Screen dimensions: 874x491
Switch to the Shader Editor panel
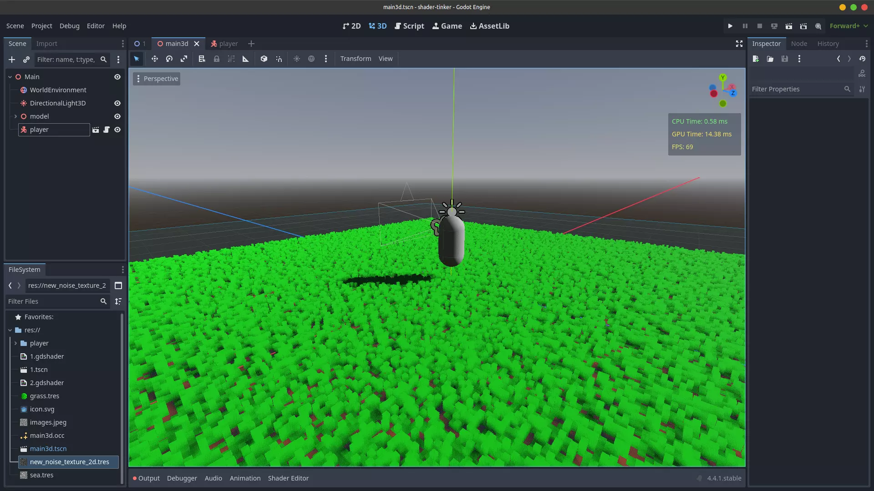288,478
